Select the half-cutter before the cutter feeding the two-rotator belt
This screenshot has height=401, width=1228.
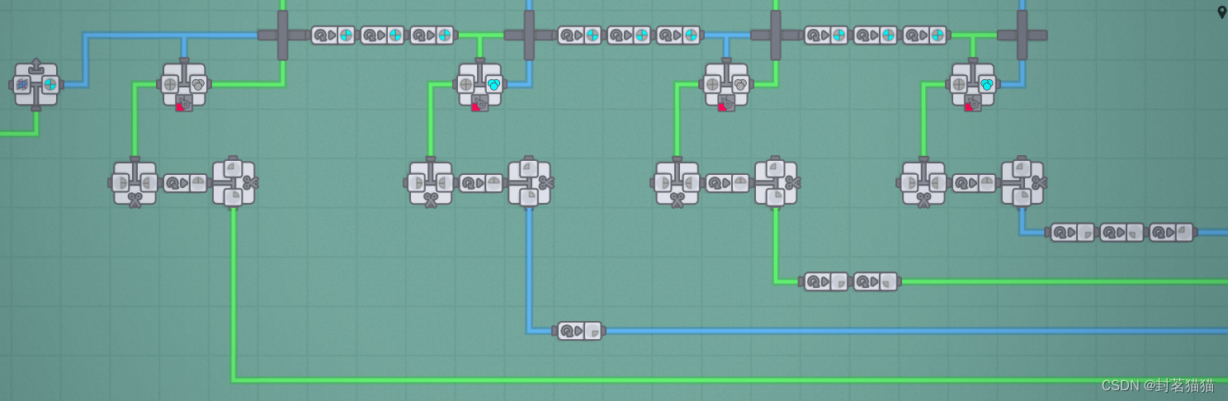click(x=677, y=182)
